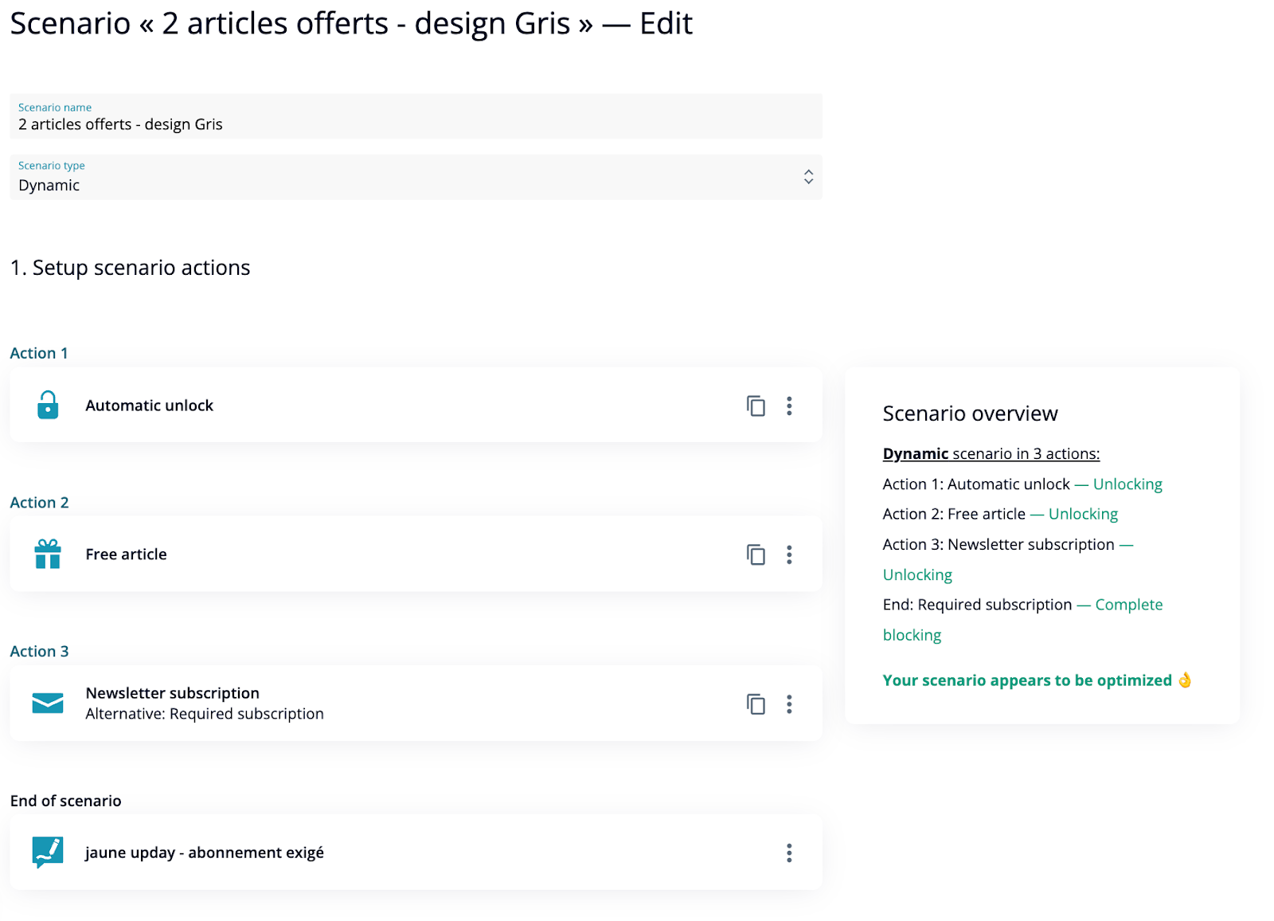Click the 'Scenario overview' heading
This screenshot has width=1274, height=921.
970,413
